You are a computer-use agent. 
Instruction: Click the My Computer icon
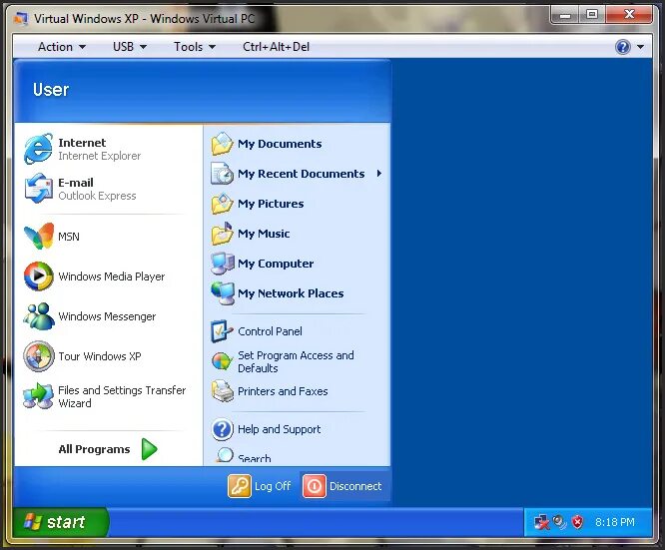223,264
